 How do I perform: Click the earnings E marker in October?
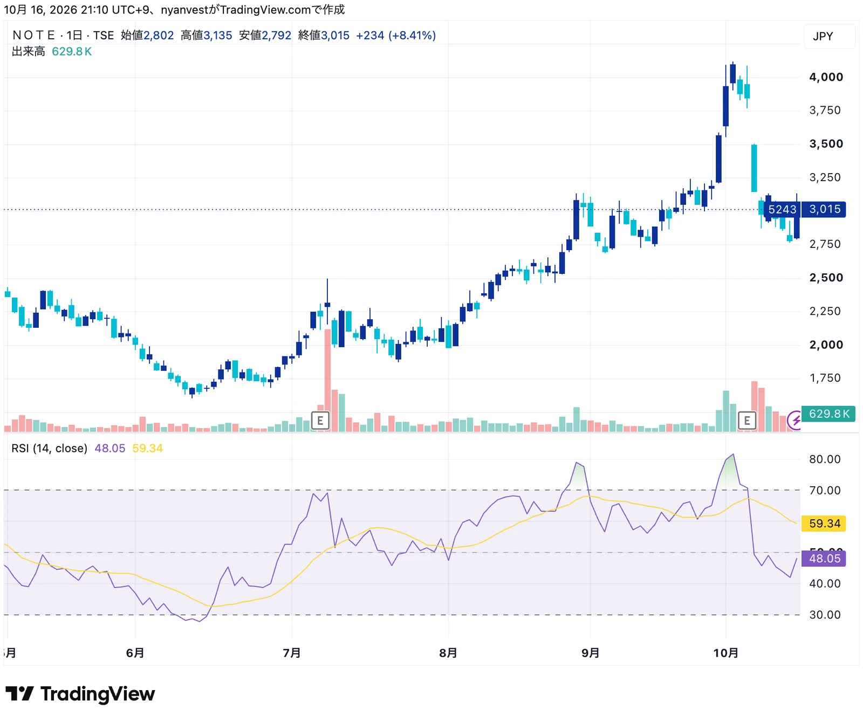(747, 420)
